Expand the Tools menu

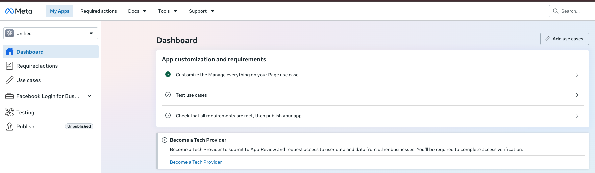pyautogui.click(x=168, y=11)
